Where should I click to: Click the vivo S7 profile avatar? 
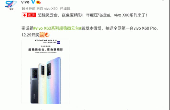11,5
